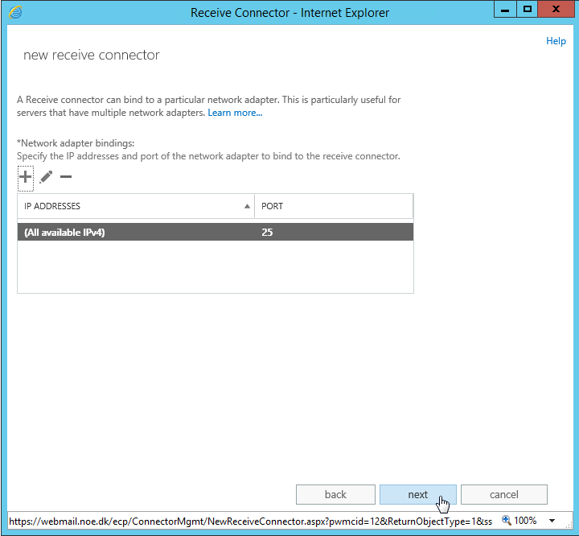Click the "new receive connector" heading
Screen dimensions: 579x536
pos(92,55)
